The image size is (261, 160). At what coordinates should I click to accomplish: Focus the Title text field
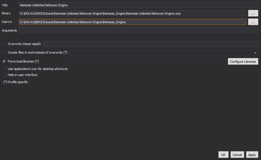tap(138, 5)
